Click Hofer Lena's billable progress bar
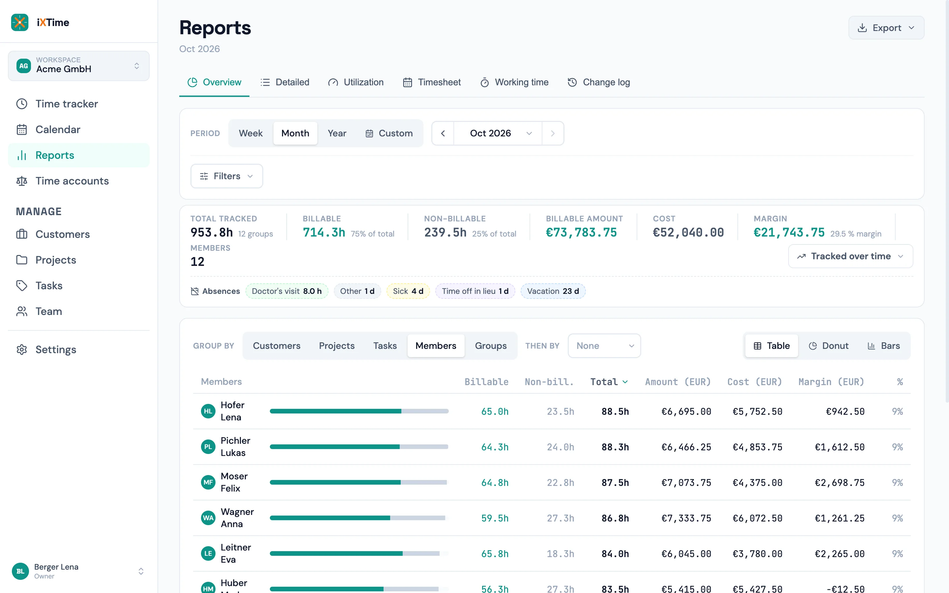The width and height of the screenshot is (949, 593). 359,411
